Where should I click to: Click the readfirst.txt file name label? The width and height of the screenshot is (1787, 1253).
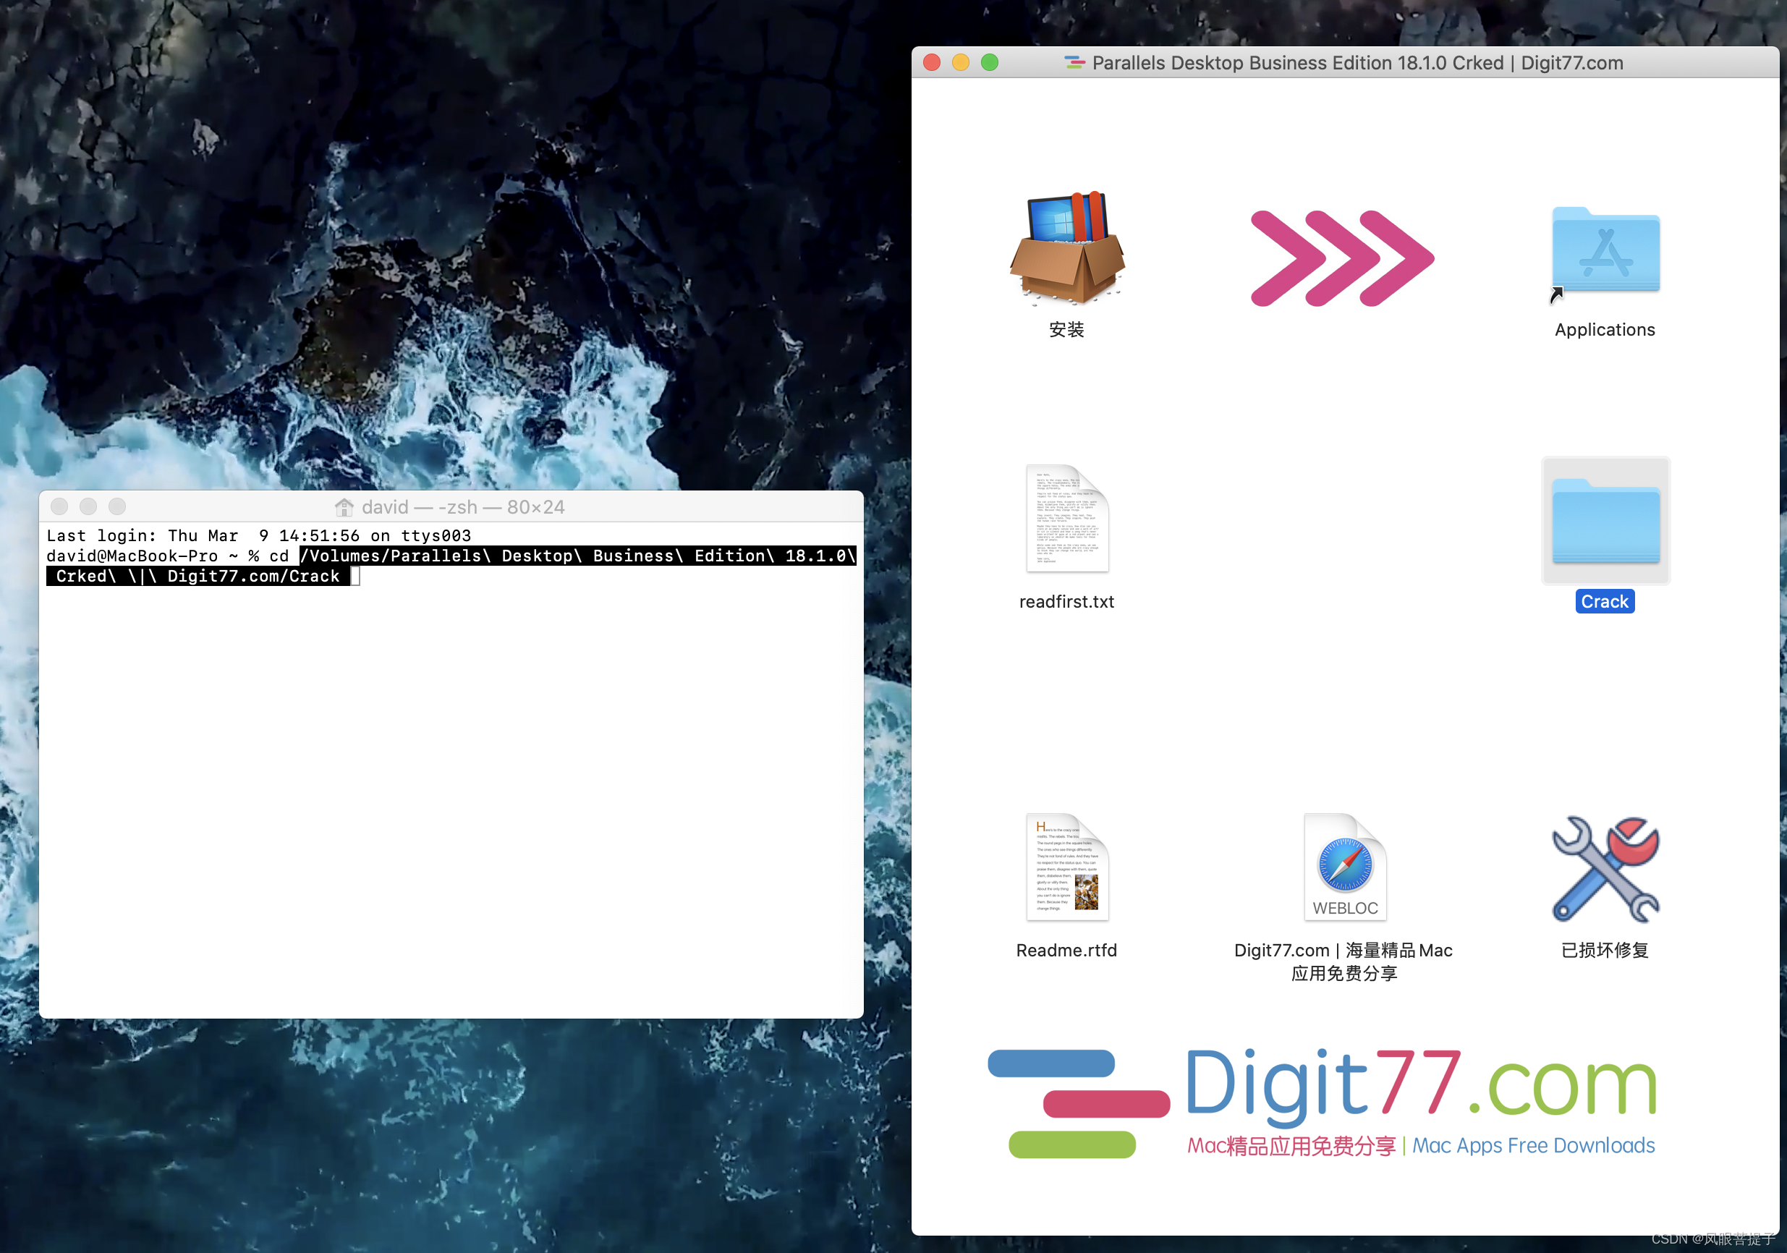[x=1067, y=602]
